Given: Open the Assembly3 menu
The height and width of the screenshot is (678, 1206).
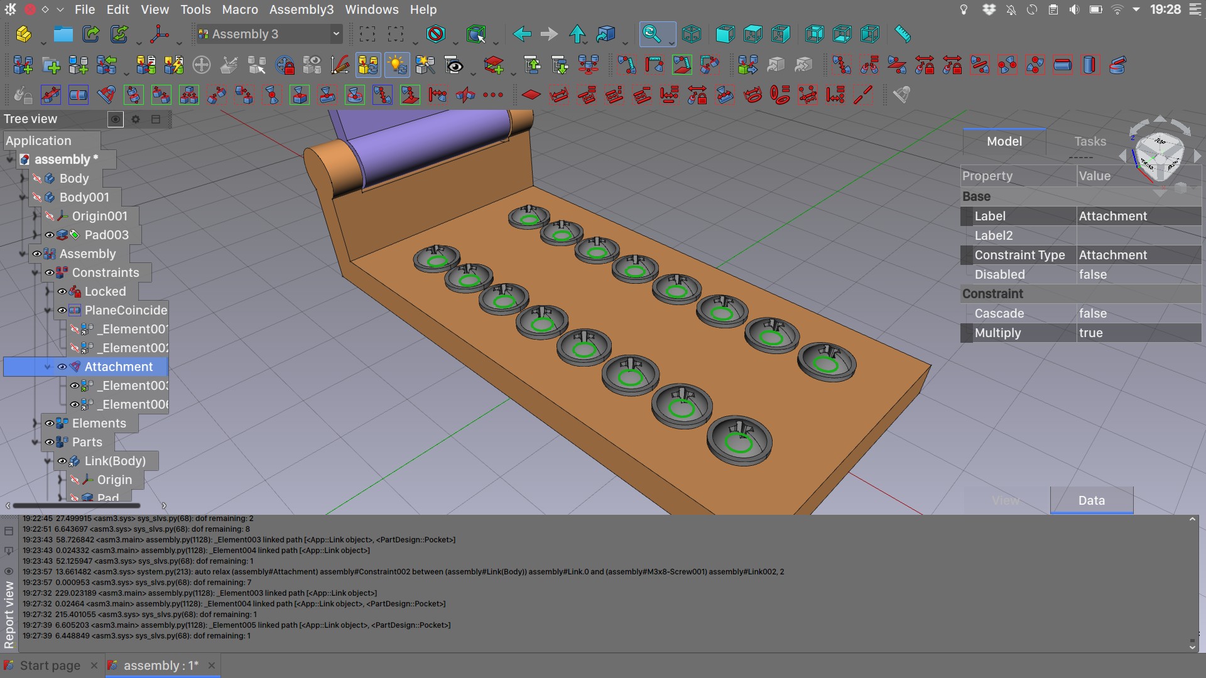Looking at the screenshot, I should pyautogui.click(x=301, y=9).
